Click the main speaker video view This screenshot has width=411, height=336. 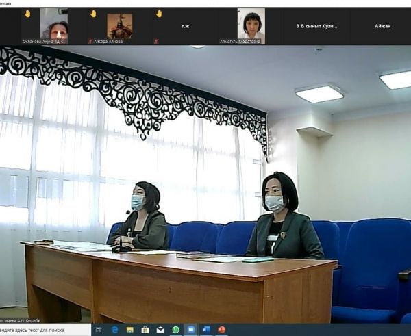click(x=206, y=185)
